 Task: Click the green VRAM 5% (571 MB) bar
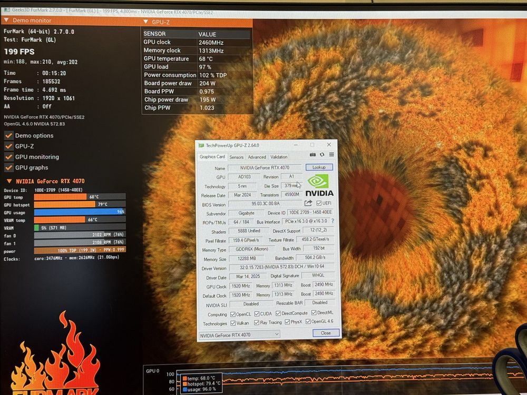[x=80, y=228]
